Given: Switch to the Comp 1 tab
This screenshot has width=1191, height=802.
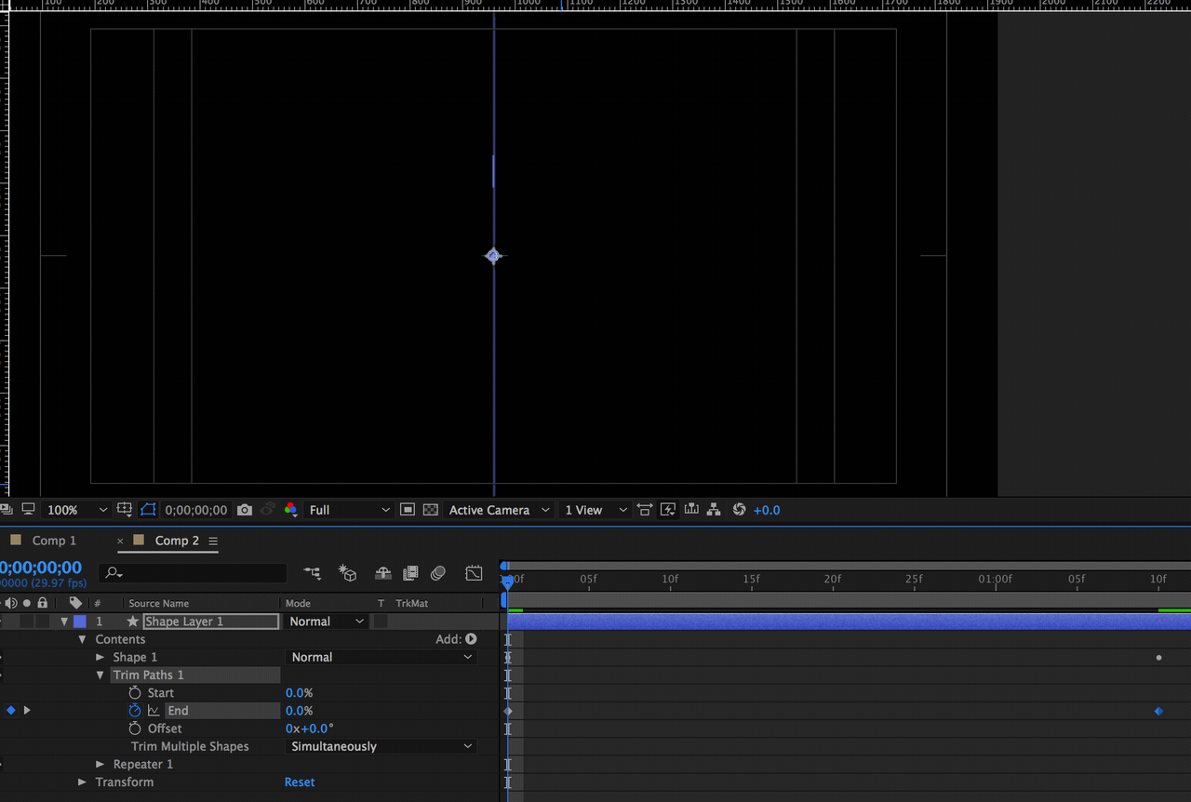Looking at the screenshot, I should click(54, 541).
